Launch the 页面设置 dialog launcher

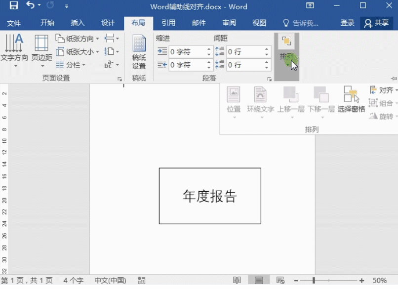pos(120,79)
